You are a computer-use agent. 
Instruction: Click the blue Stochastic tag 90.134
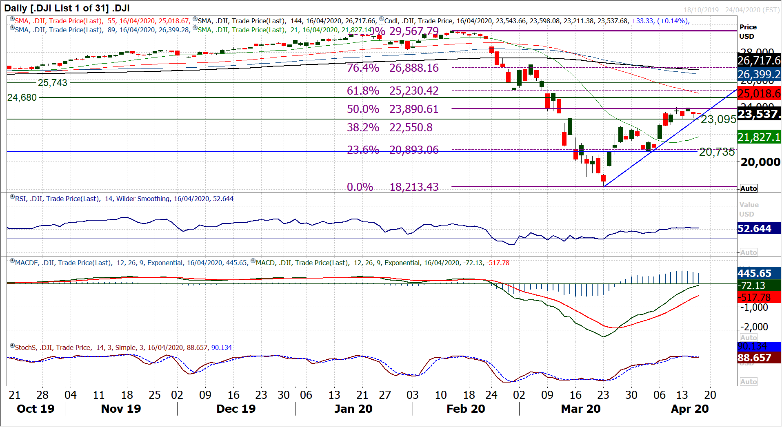(x=759, y=347)
